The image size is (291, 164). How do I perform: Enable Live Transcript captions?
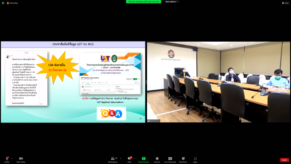(170, 159)
